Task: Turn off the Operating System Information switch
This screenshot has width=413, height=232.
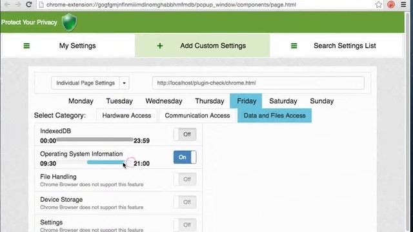Action: point(185,157)
